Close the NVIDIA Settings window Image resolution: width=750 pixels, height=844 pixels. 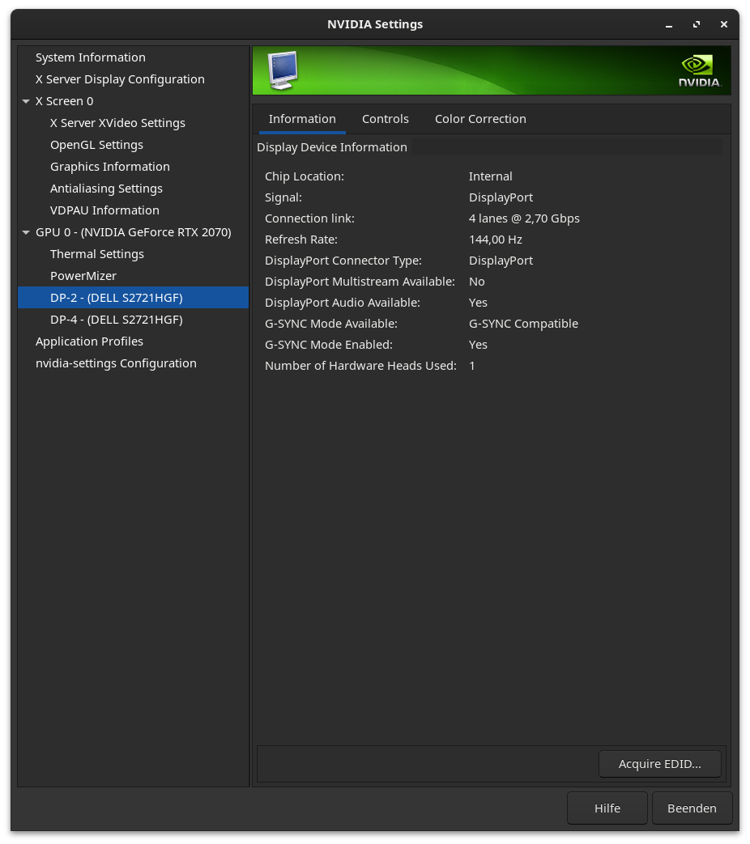[723, 25]
